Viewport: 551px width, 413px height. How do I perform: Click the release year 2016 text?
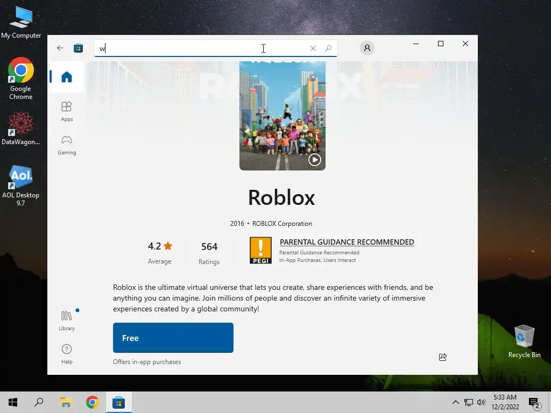click(237, 224)
